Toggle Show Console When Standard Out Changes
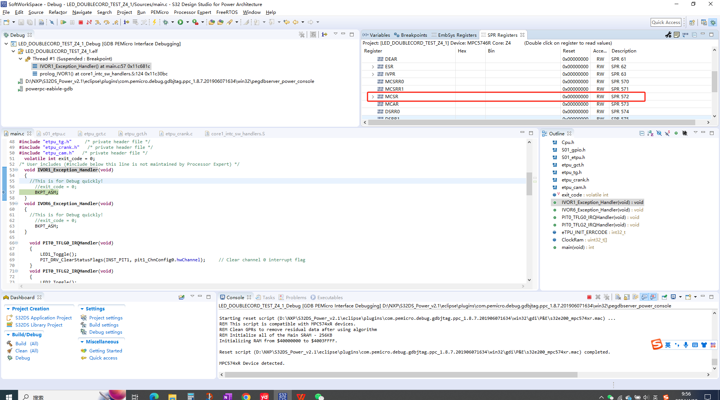This screenshot has height=400, width=720. click(644, 297)
